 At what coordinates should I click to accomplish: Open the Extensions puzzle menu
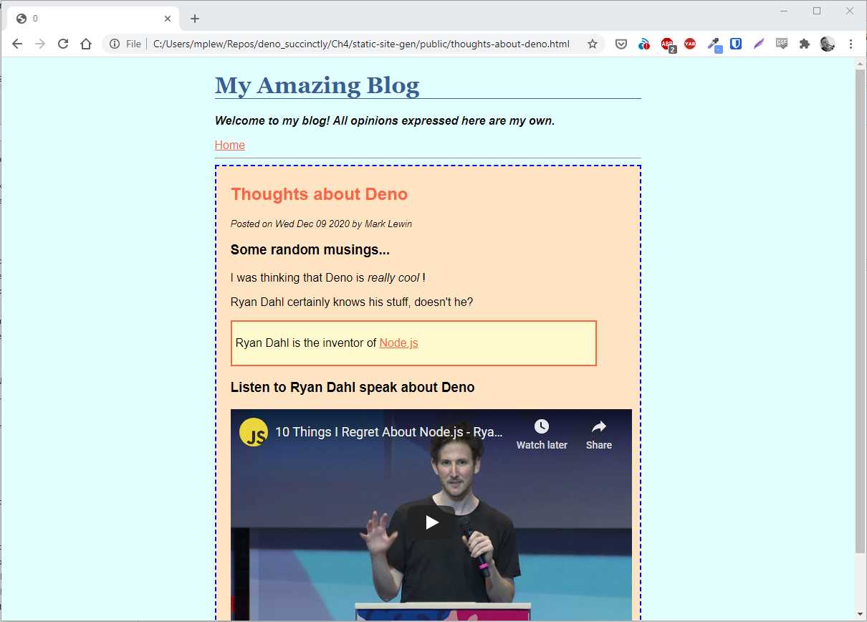(805, 44)
